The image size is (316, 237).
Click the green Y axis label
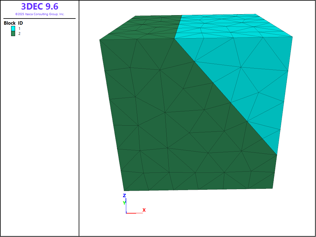124,203
